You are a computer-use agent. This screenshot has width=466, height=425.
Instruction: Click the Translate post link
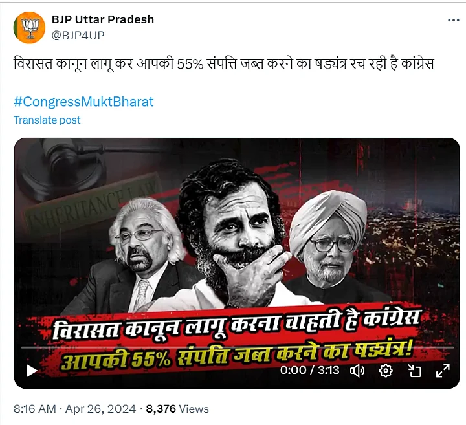click(47, 120)
